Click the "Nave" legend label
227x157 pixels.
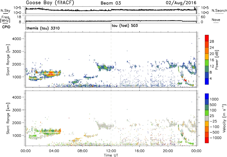coord(216,20)
